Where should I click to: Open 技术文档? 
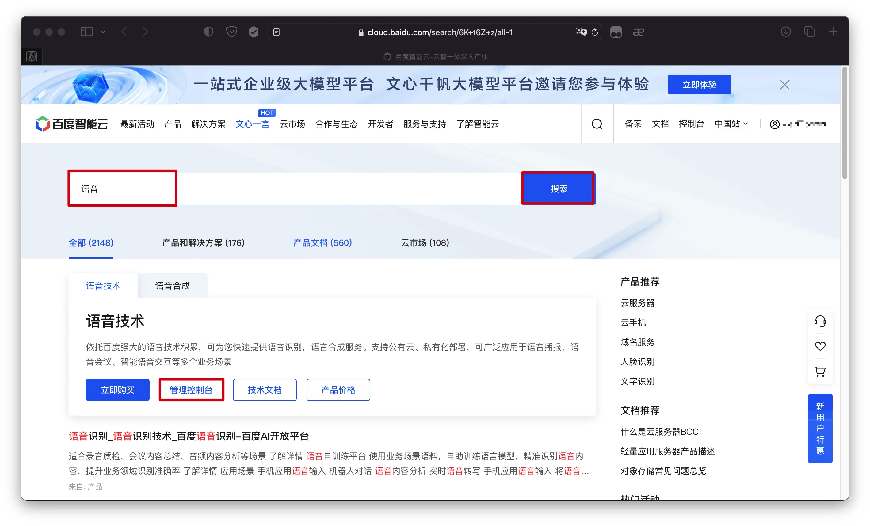point(265,390)
